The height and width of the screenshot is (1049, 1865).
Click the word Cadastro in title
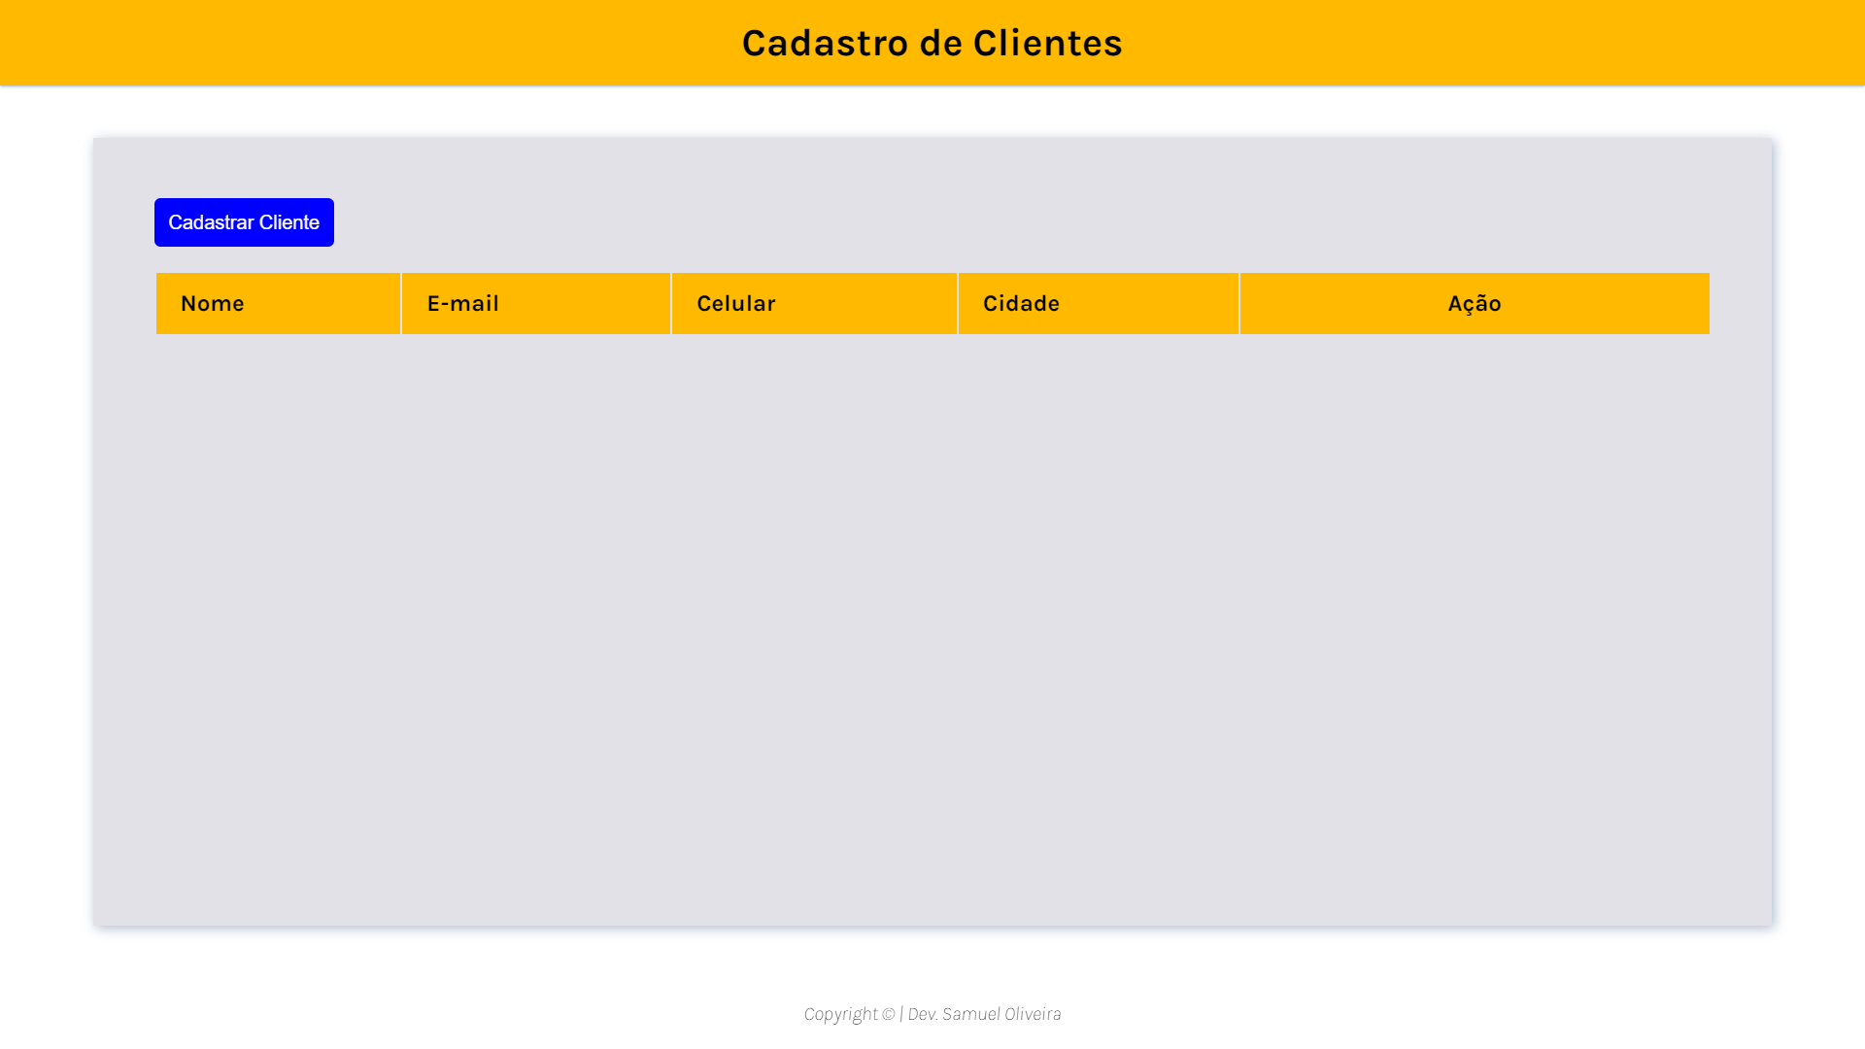[x=825, y=43]
